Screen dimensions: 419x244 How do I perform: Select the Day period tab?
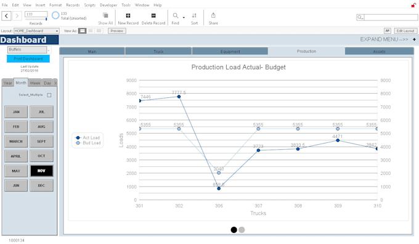pos(47,83)
